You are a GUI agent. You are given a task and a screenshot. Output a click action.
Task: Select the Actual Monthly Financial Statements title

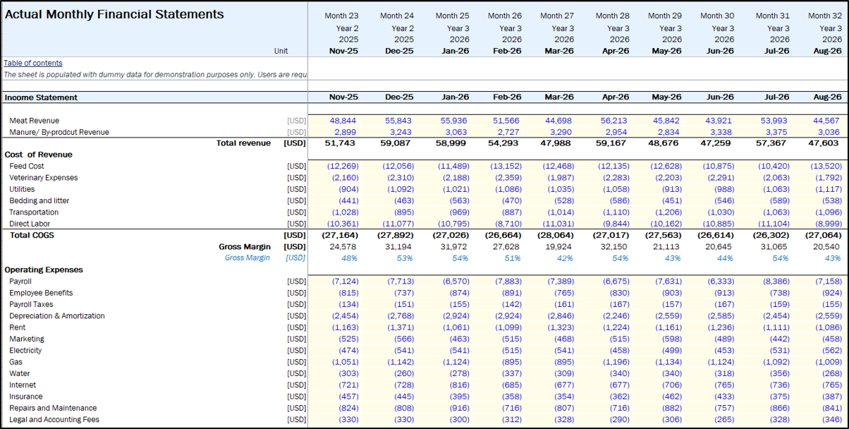point(114,15)
